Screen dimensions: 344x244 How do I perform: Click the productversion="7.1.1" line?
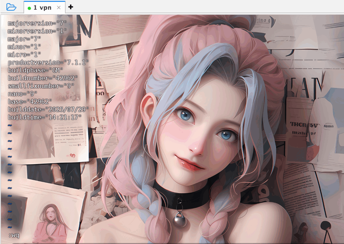(48, 62)
